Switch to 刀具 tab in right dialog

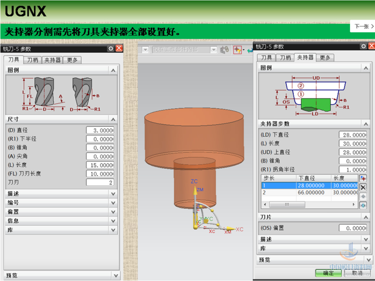coord(267,58)
